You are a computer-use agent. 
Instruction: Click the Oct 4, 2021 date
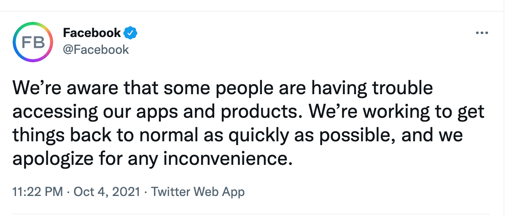pos(107,192)
